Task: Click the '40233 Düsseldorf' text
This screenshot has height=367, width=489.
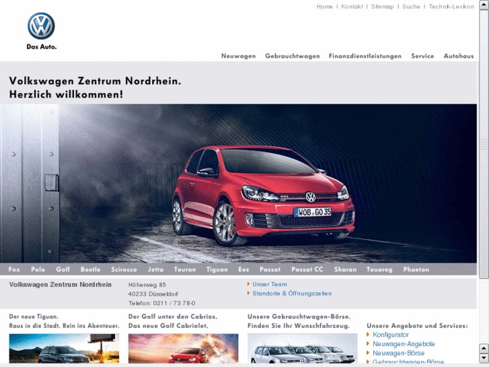Action: (153, 294)
